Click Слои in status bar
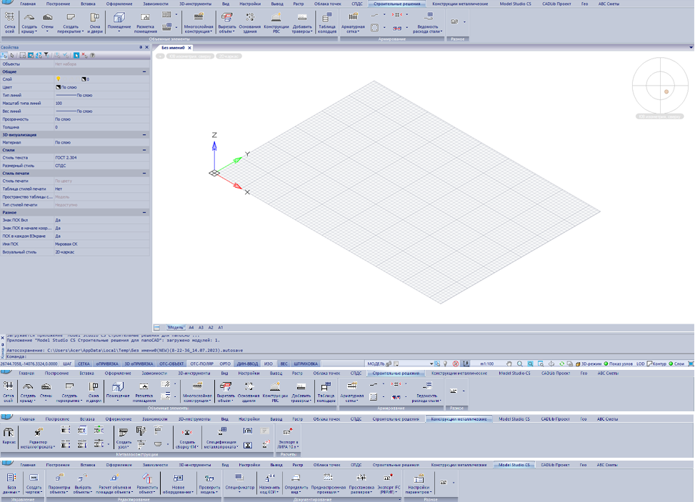Screen dimensions: 695x502 [x=676, y=363]
